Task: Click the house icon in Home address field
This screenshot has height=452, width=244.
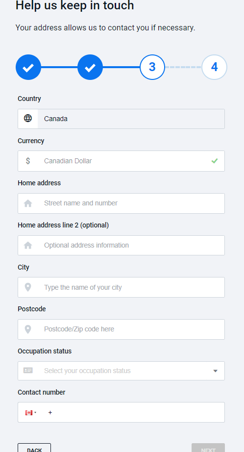Action: (x=28, y=203)
